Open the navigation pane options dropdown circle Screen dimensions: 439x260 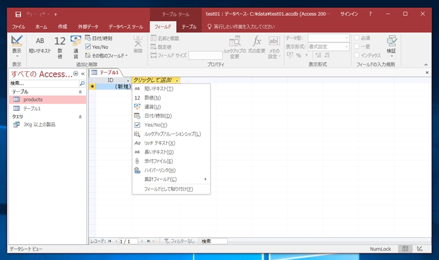(x=76, y=74)
